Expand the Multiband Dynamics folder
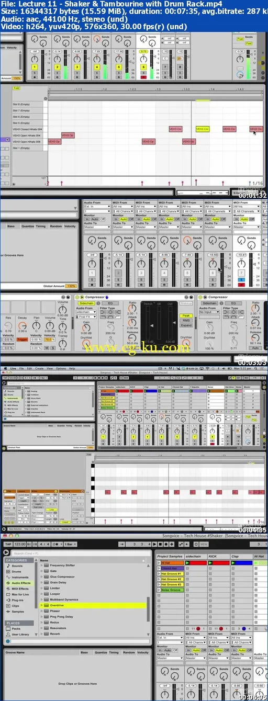This screenshot has height=701, width=268. pyautogui.click(x=42, y=599)
